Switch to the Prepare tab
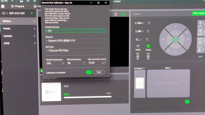The width and height of the screenshot is (205, 115). click(x=18, y=6)
